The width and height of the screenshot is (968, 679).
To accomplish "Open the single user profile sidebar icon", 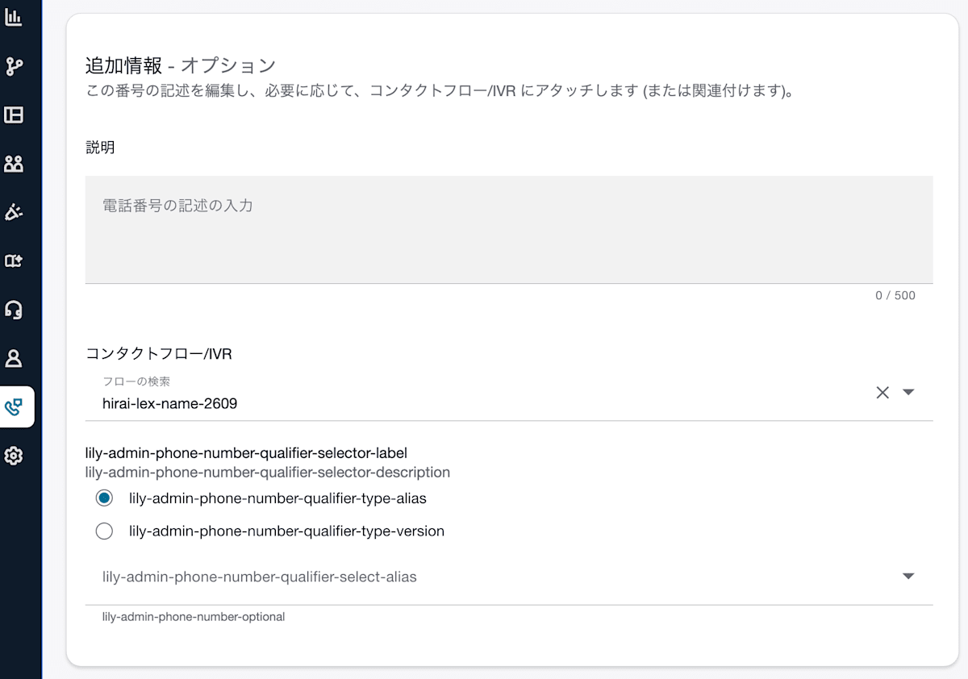I will [13, 358].
